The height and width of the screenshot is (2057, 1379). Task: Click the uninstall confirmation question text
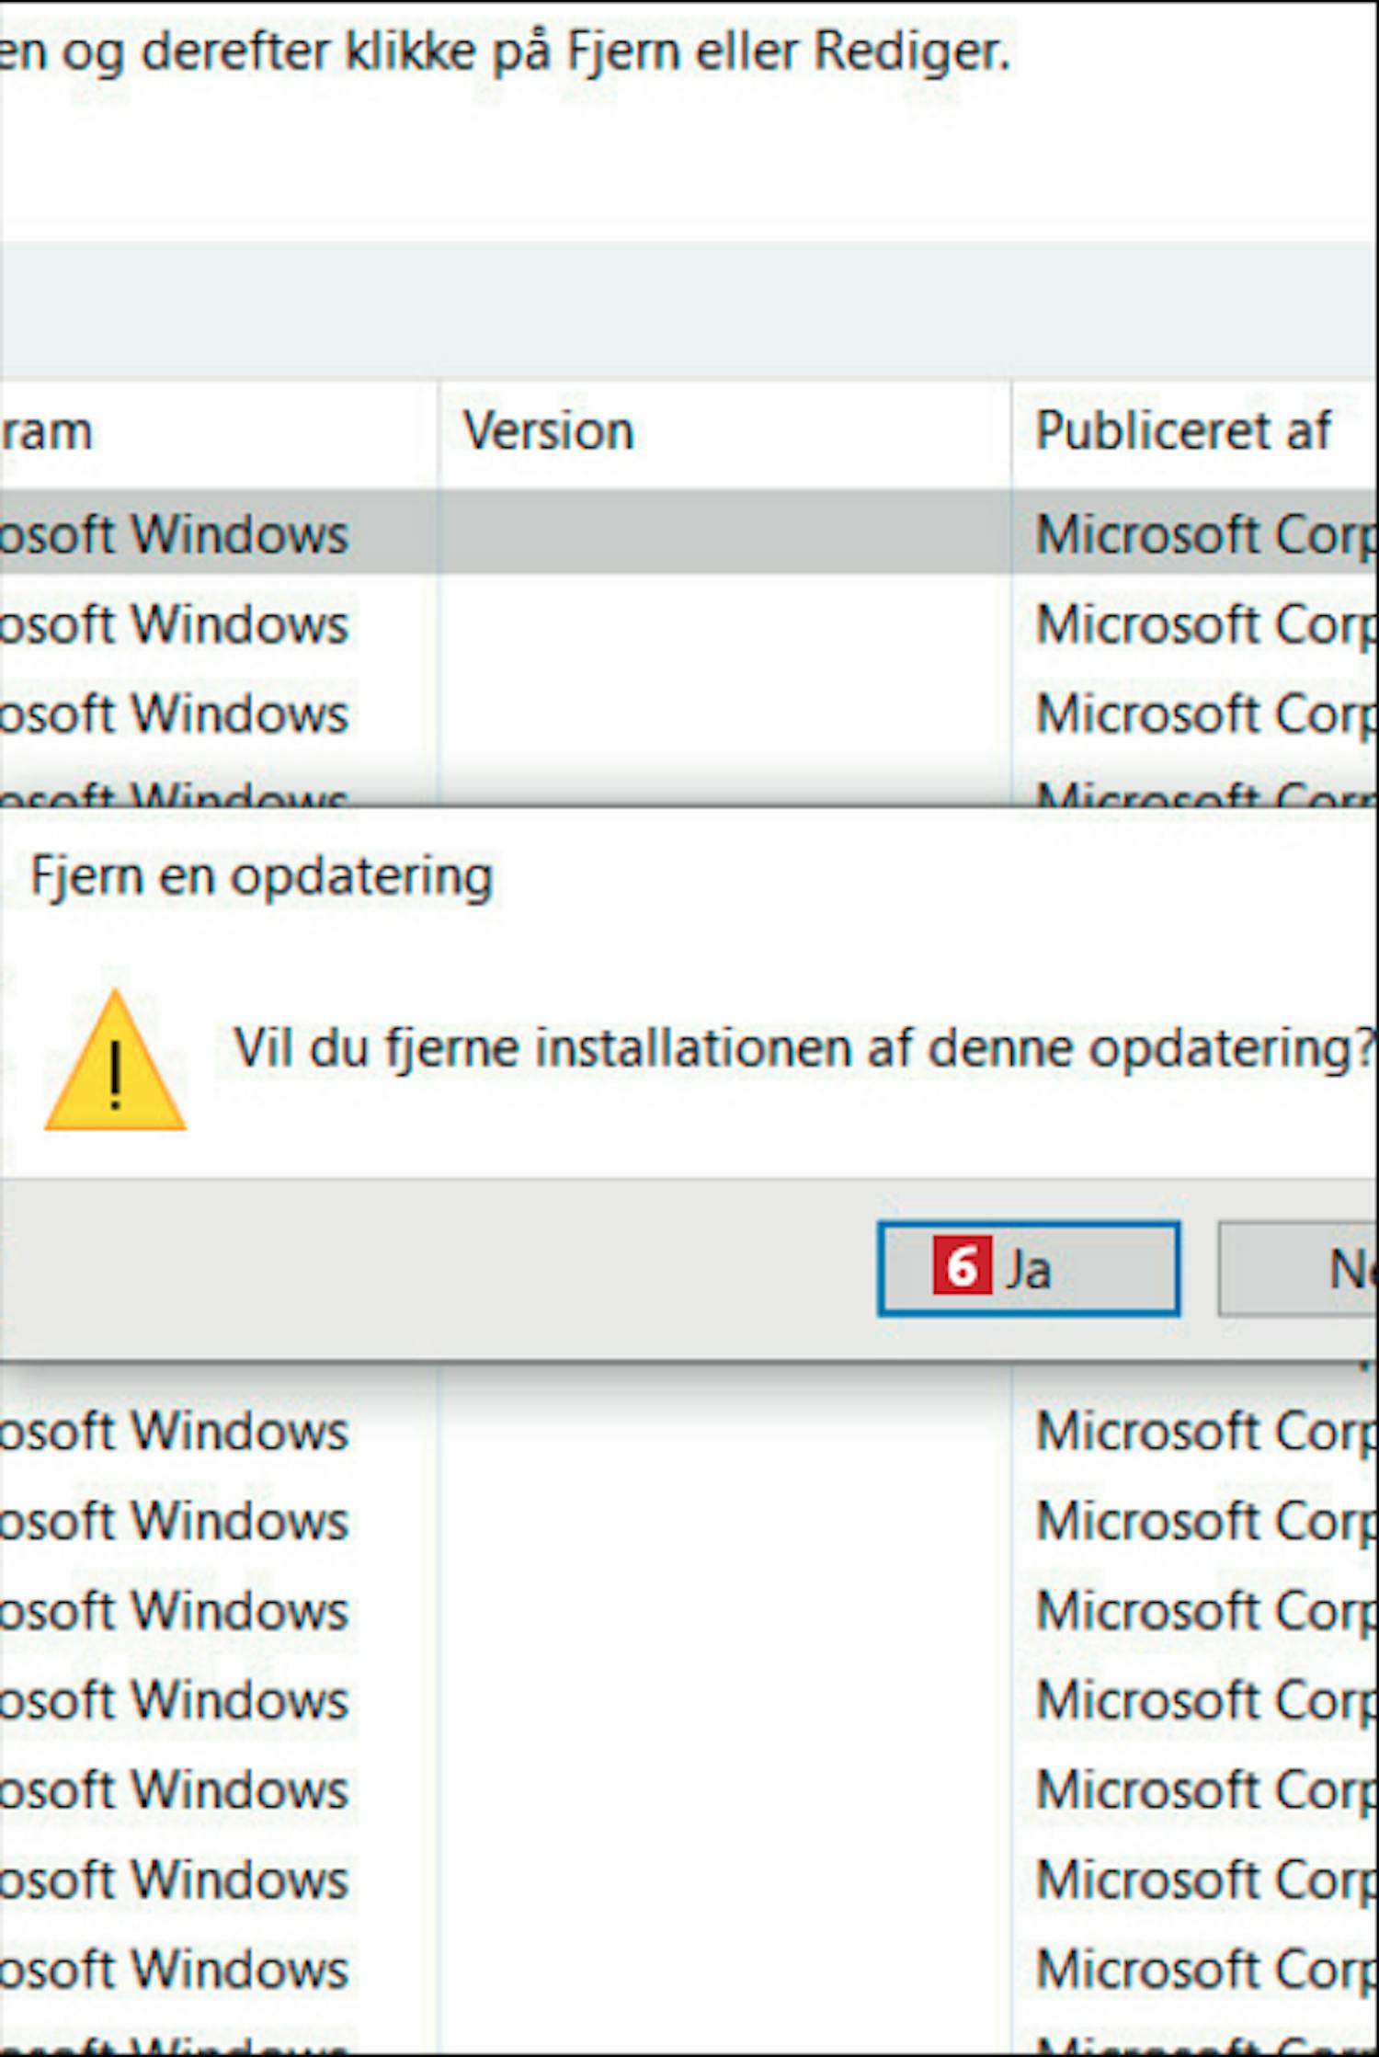805,1048
